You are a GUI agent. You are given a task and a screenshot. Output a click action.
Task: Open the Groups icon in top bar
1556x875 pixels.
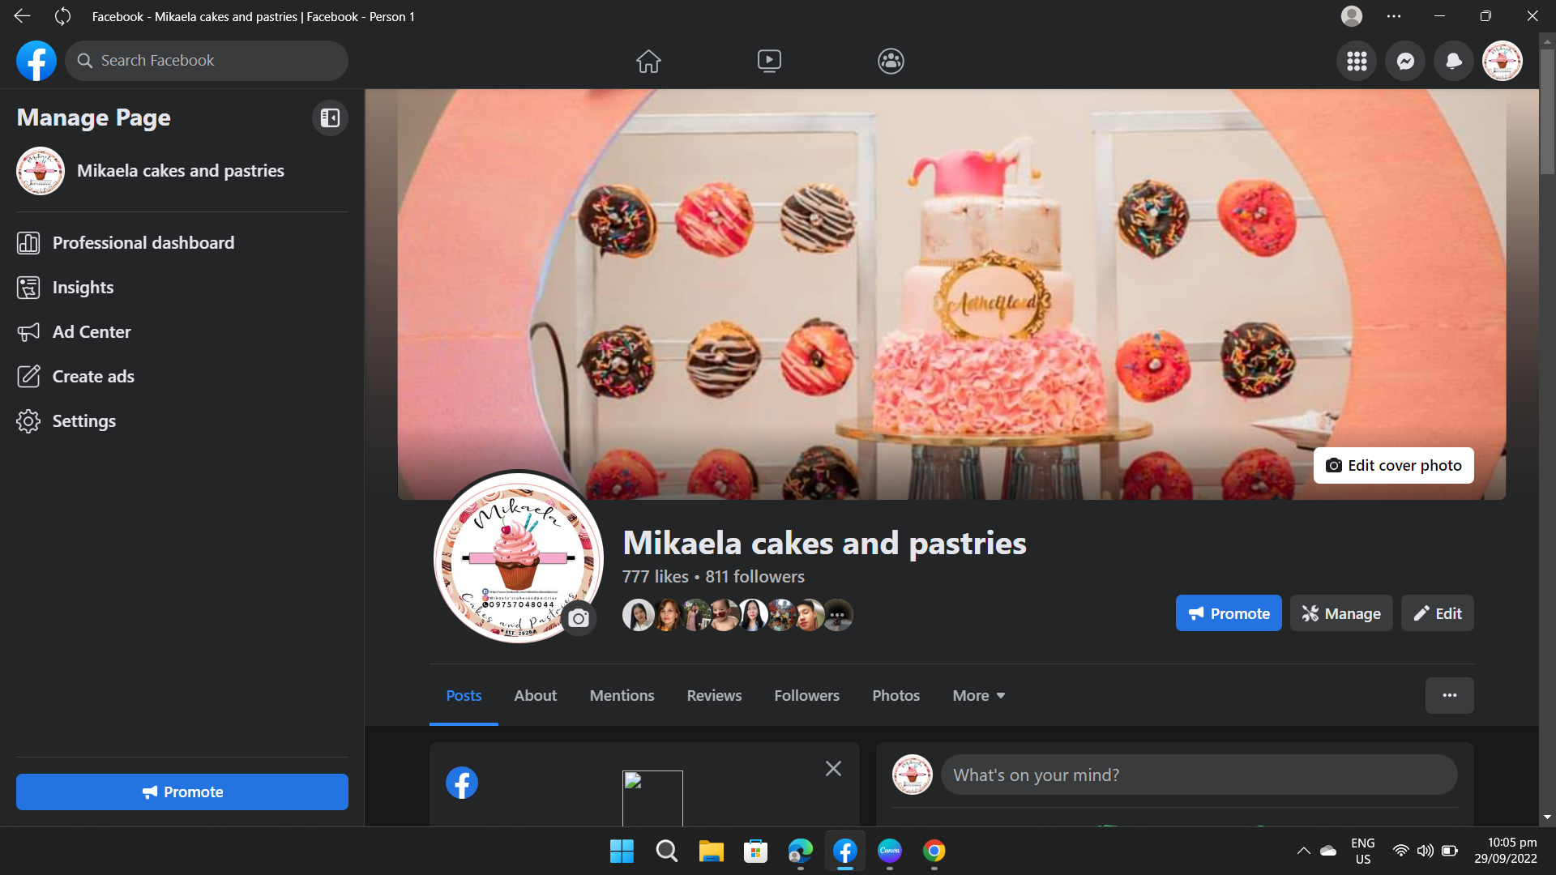(891, 61)
